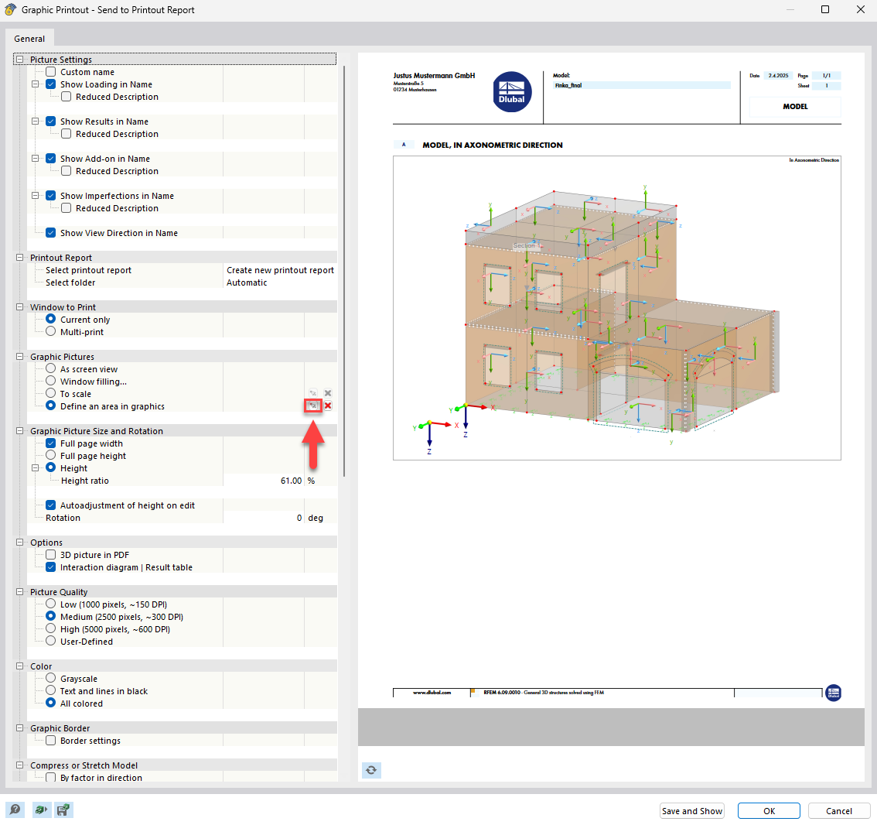Select the Height ratio 61.00 value field

click(x=279, y=480)
